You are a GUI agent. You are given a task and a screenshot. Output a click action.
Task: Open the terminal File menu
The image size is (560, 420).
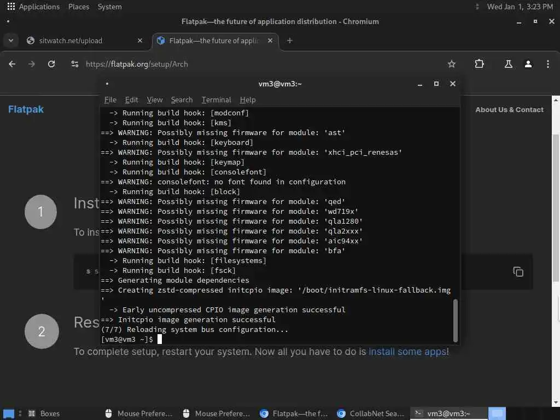[110, 100]
